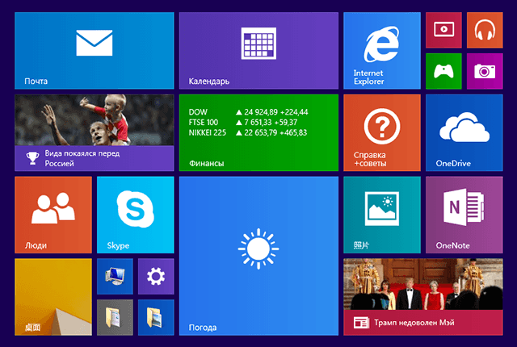This screenshot has height=347, width=517.
Task: Launch the Skype tile
Action: 135,215
